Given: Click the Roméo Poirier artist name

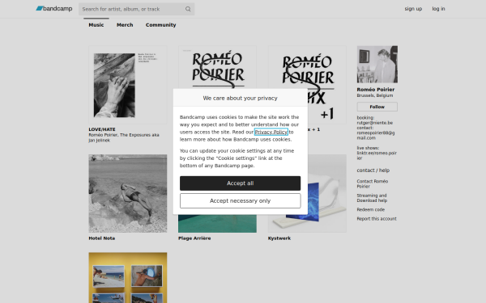Looking at the screenshot, I should click(376, 90).
